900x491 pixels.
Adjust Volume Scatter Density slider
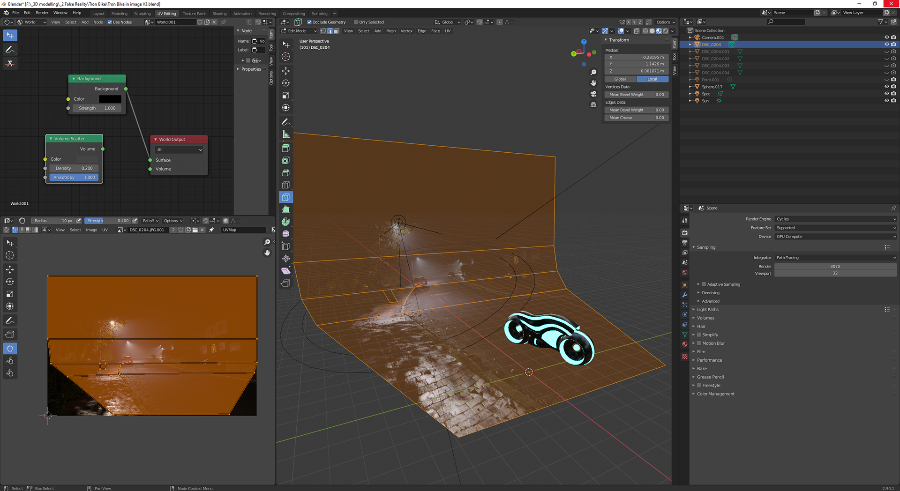click(x=74, y=168)
